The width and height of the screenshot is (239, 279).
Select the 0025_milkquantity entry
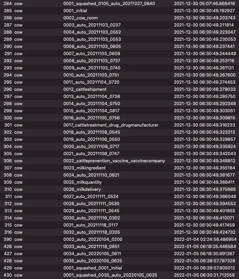[x=82, y=182]
